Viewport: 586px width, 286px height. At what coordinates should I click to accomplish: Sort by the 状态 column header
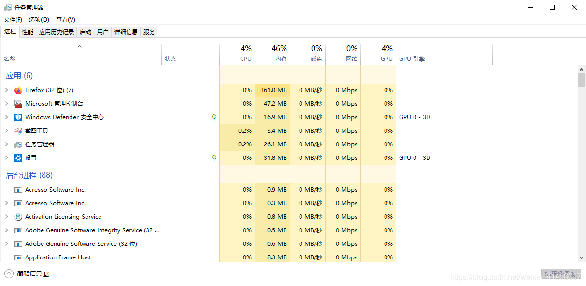point(190,54)
